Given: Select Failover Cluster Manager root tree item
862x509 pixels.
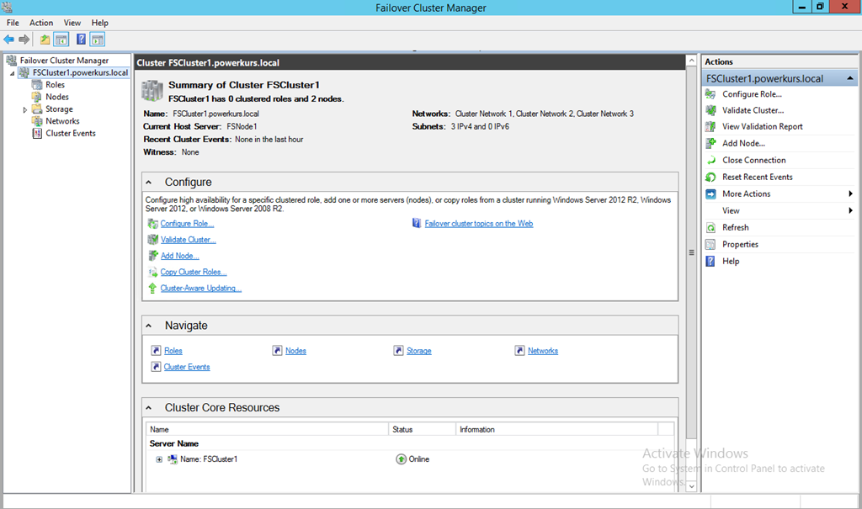Looking at the screenshot, I should point(64,61).
